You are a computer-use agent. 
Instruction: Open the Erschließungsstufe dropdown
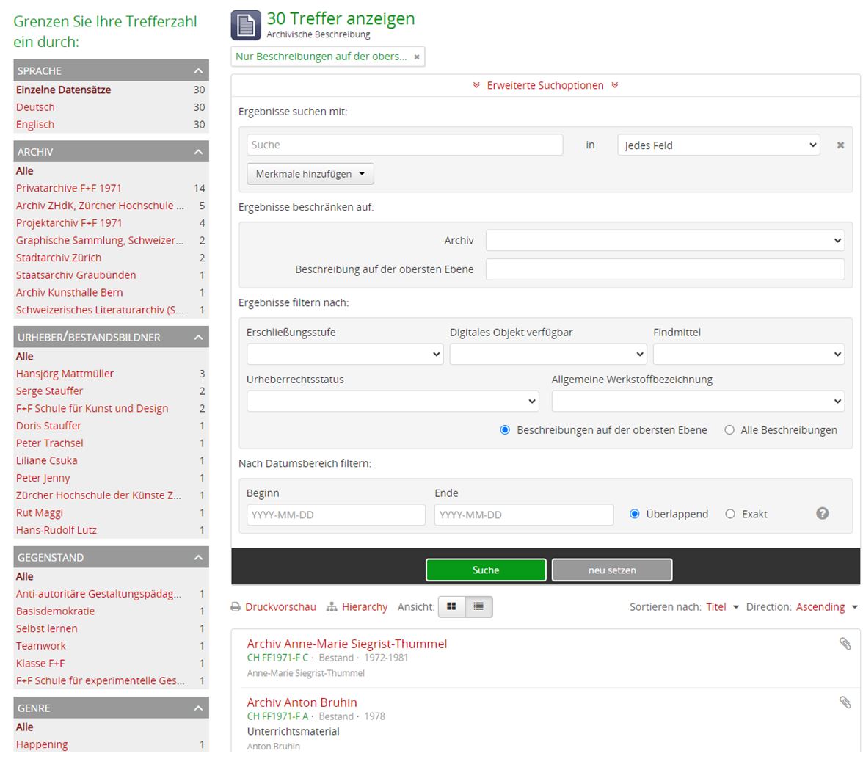click(345, 355)
